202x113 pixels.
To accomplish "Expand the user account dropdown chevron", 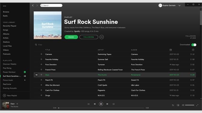I will pos(179,5).
